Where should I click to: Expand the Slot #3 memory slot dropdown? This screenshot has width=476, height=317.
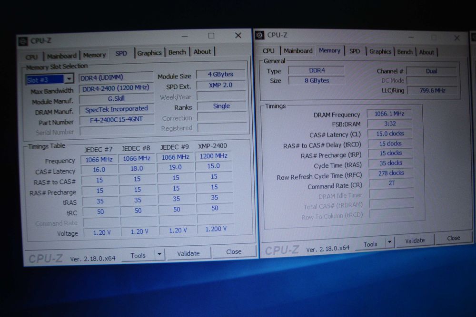click(x=69, y=79)
